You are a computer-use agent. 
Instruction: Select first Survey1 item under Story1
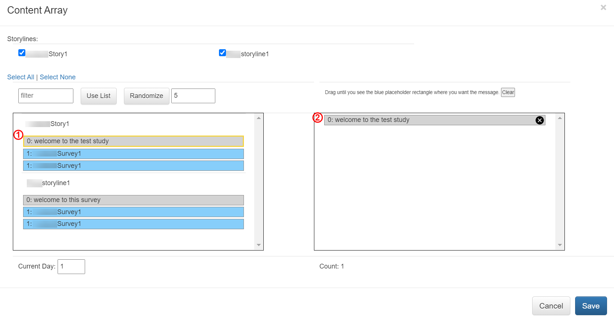(134, 154)
